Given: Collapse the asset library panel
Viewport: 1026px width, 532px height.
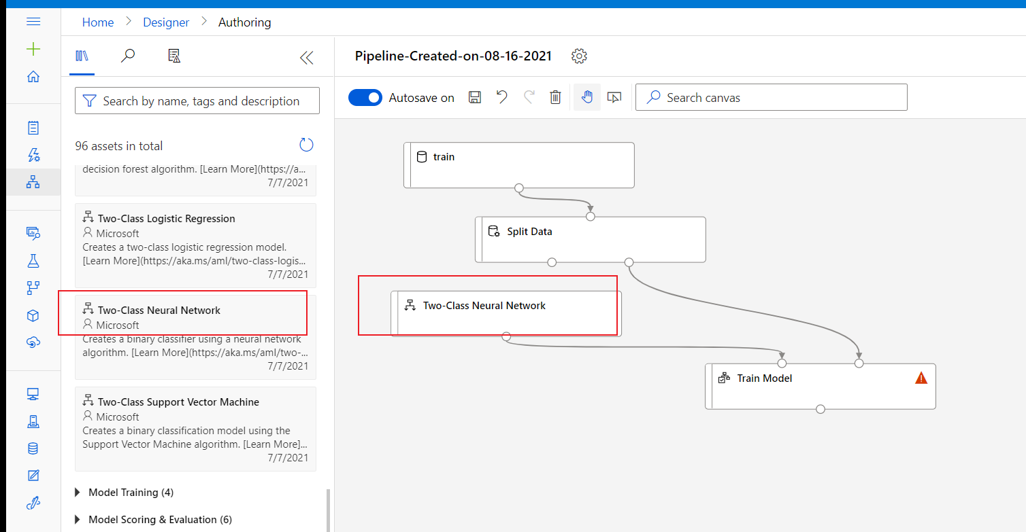Looking at the screenshot, I should (307, 58).
